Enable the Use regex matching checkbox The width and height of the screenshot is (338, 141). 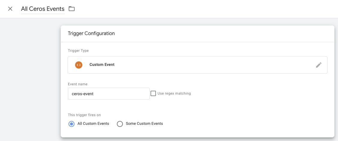tap(153, 93)
